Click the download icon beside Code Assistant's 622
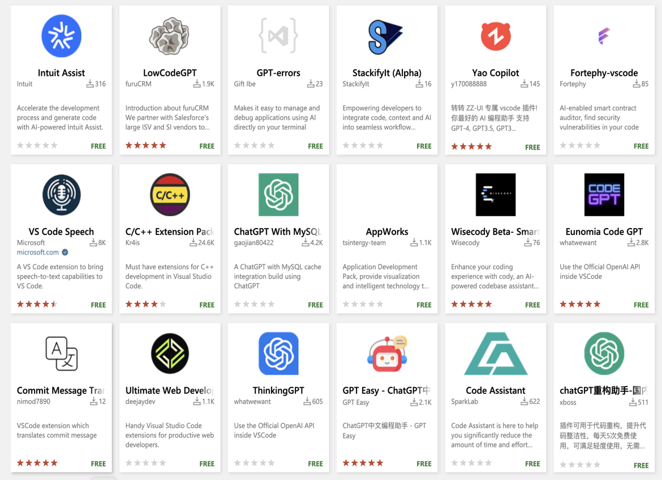Image resolution: width=662 pixels, height=480 pixels. 525,401
